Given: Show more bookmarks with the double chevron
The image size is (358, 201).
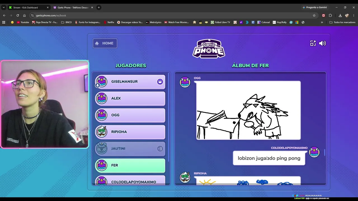Looking at the screenshot, I should click(x=322, y=22).
